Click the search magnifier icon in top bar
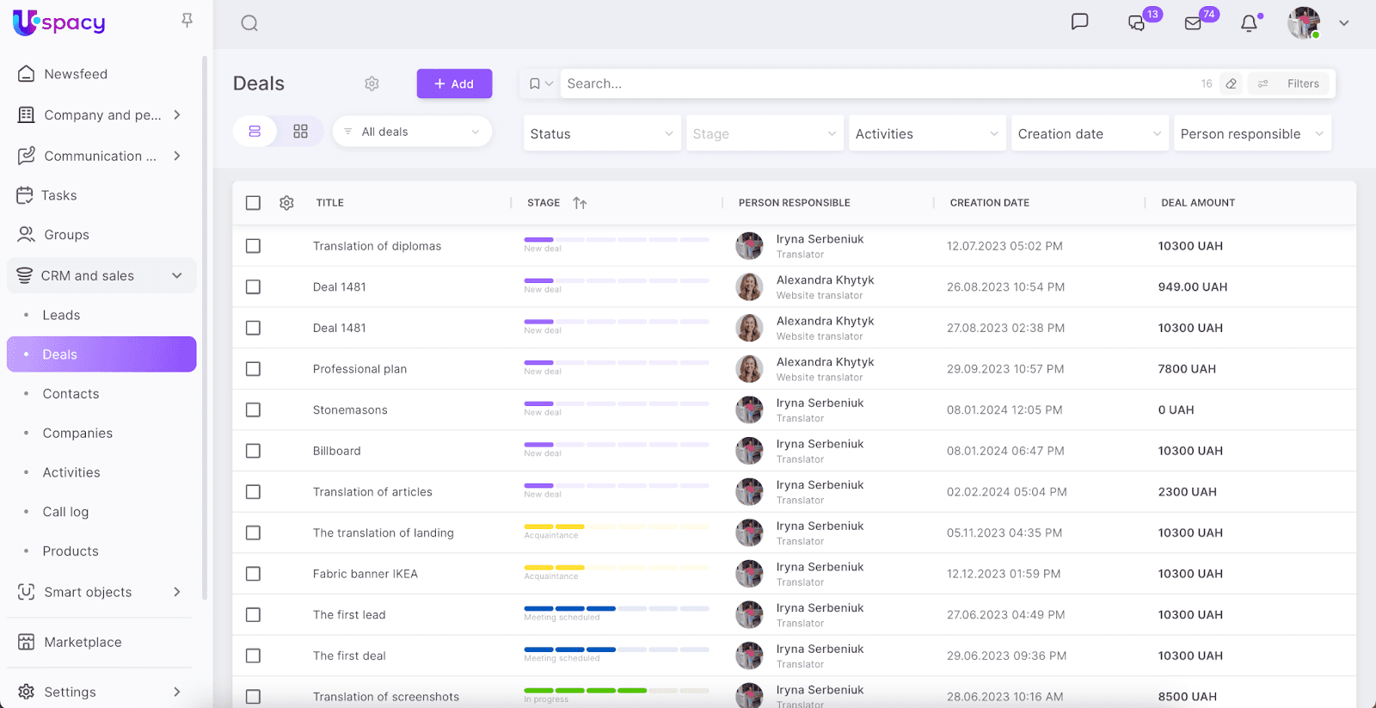 click(x=249, y=23)
